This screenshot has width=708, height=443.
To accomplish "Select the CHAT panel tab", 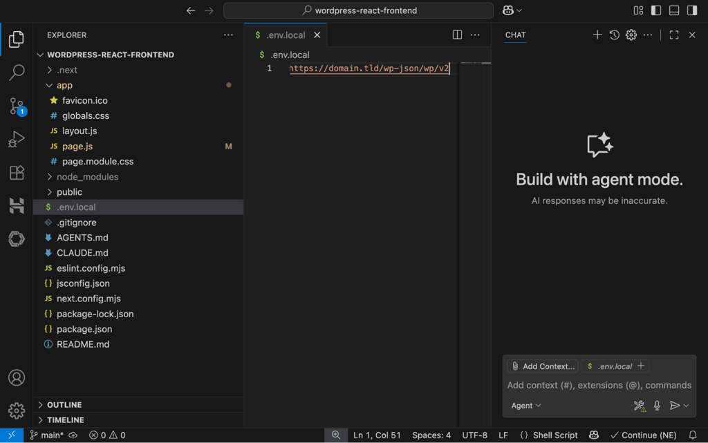I will coord(515,35).
